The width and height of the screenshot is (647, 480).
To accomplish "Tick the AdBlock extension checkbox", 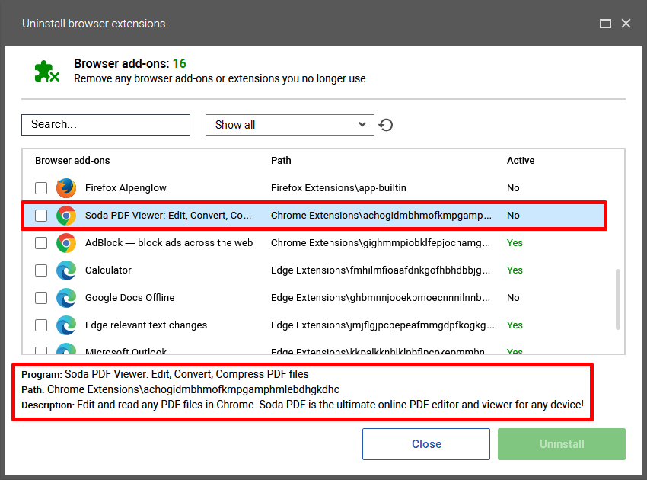I will point(41,243).
